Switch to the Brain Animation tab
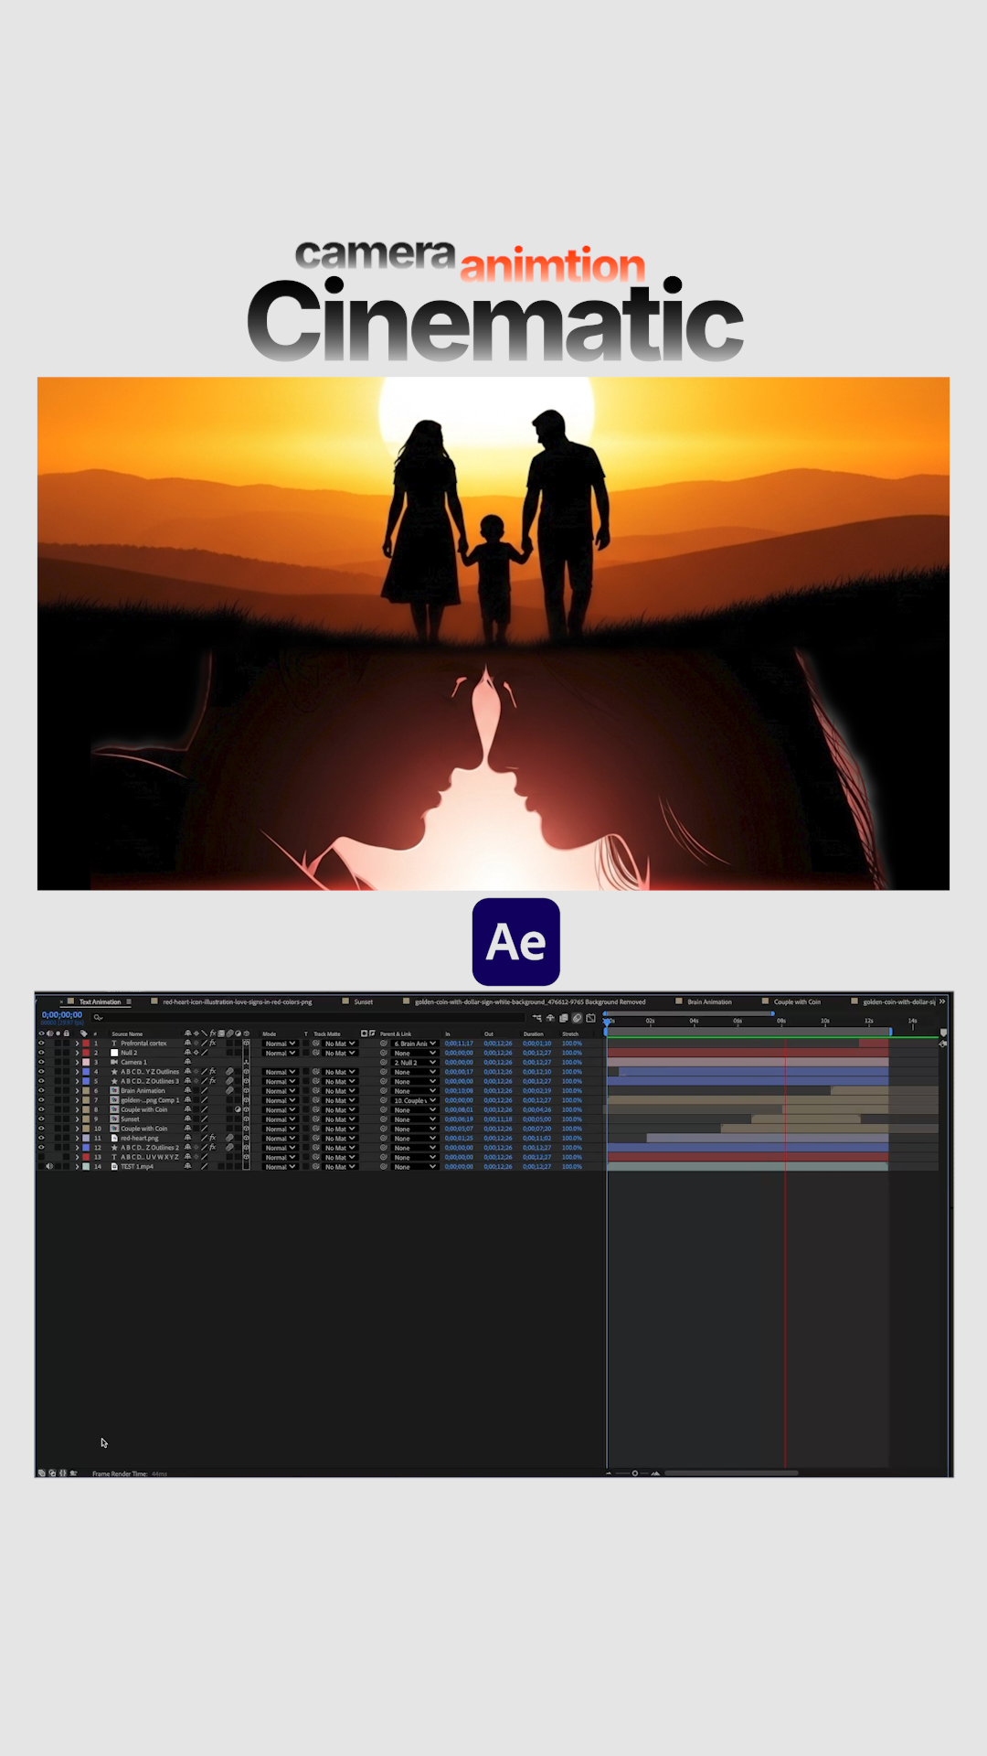Viewport: 987px width, 1756px height. point(709,1001)
